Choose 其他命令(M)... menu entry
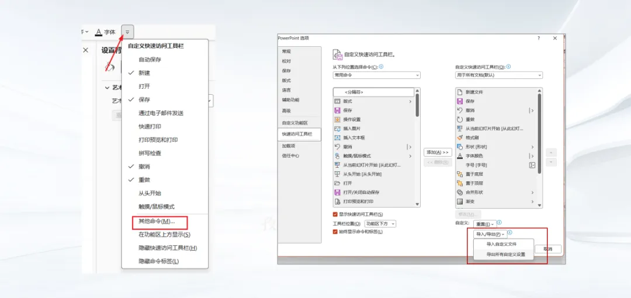 160,222
